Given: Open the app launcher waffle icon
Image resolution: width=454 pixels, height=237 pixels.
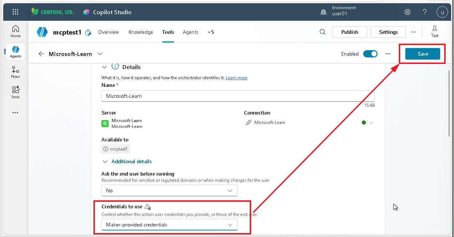Looking at the screenshot, I should click(x=15, y=12).
